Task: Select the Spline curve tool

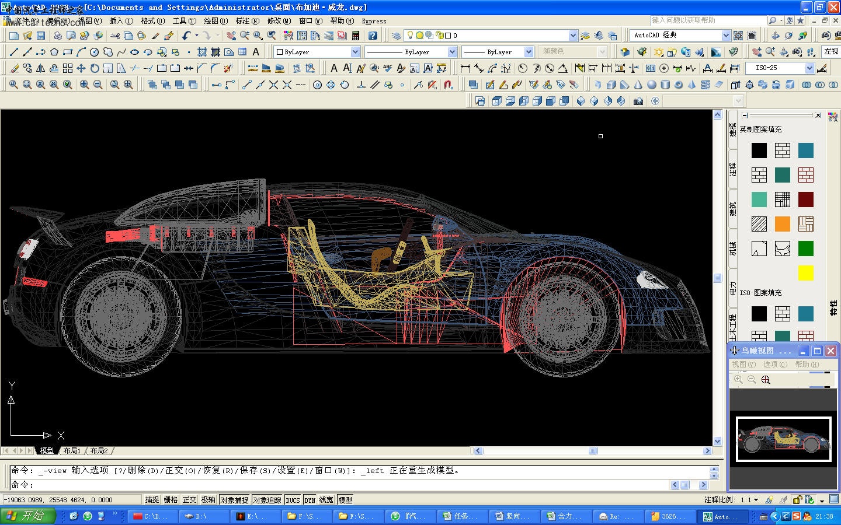Action: [121, 52]
